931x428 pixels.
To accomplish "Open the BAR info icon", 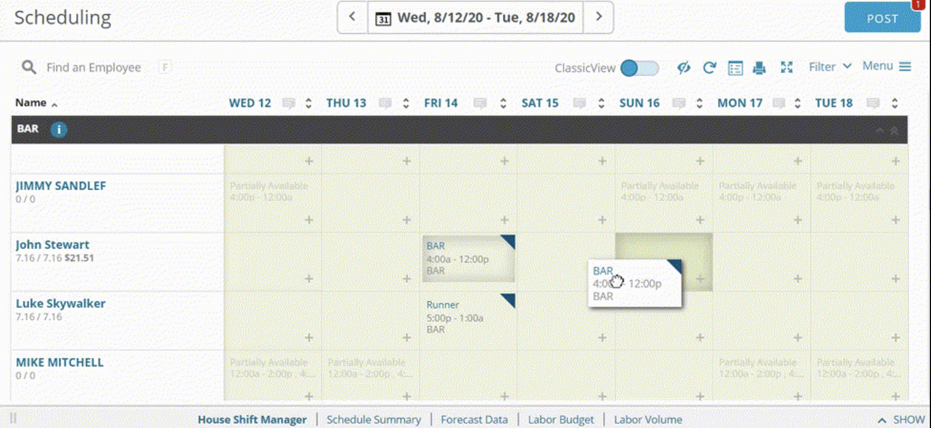I will (58, 129).
